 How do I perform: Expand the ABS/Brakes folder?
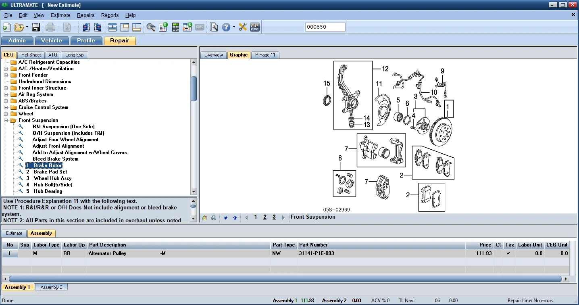click(6, 101)
